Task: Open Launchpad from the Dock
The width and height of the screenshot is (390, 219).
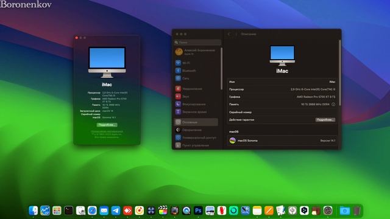Action: point(57,211)
